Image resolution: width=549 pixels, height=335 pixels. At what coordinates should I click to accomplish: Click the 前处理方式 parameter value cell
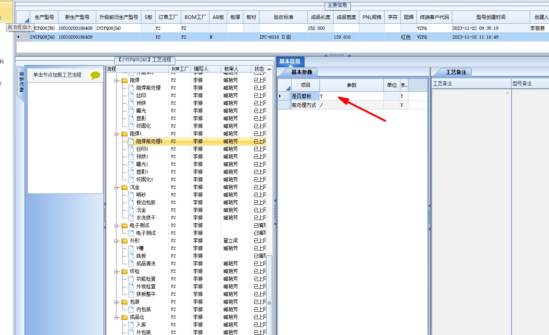pyautogui.click(x=351, y=105)
